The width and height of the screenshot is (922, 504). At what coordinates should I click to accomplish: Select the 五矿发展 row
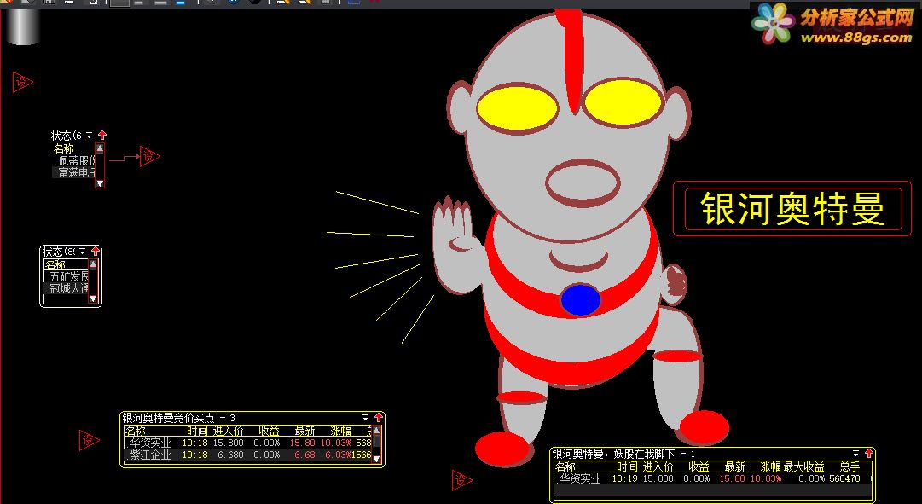click(67, 276)
